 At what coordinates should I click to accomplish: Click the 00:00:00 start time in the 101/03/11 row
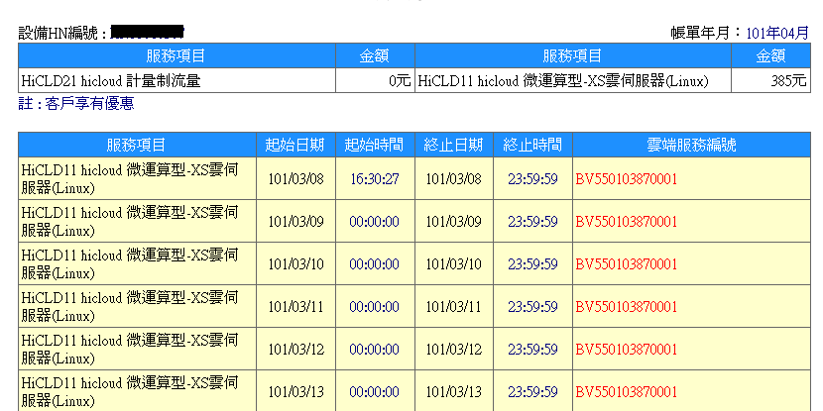(375, 306)
